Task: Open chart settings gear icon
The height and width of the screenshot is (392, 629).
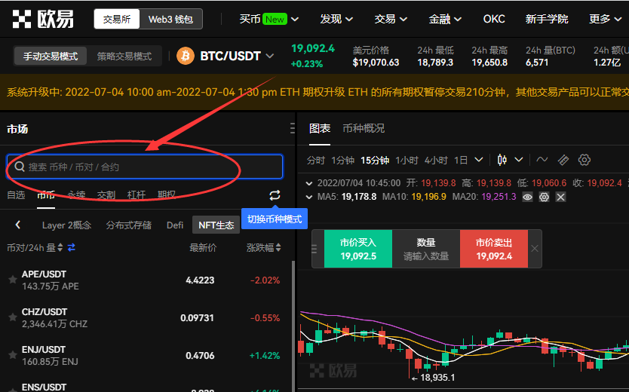Action: tap(585, 160)
